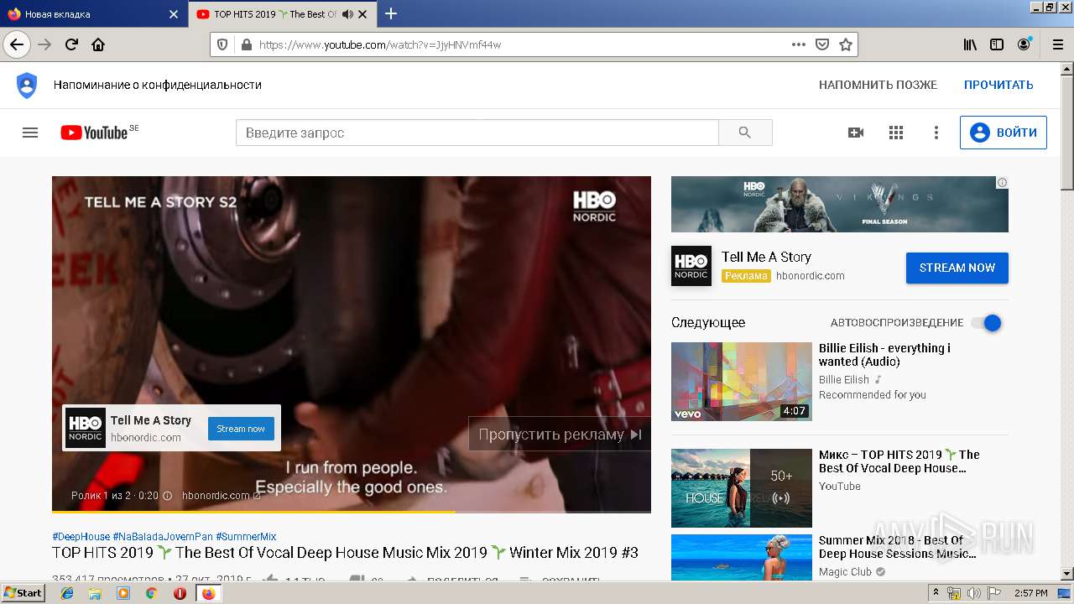Open the Firefox Library icon
1074x604 pixels.
click(970, 44)
